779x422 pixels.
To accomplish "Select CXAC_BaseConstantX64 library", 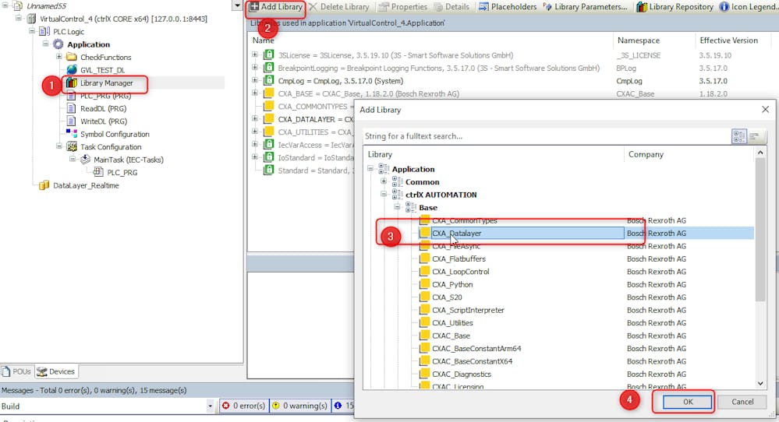I will tap(472, 361).
